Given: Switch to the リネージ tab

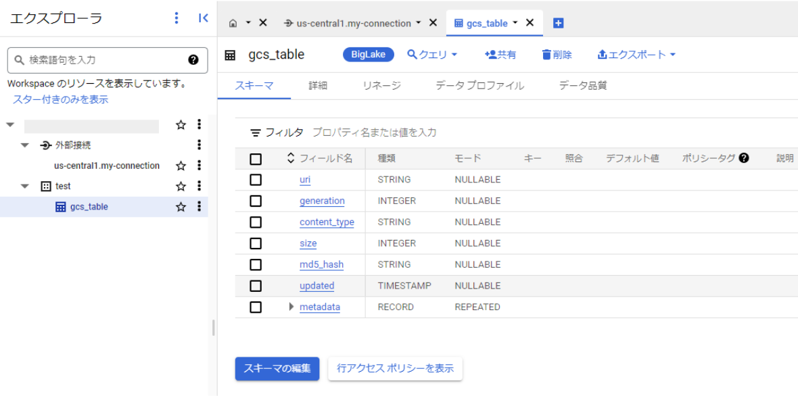Looking at the screenshot, I should [381, 86].
